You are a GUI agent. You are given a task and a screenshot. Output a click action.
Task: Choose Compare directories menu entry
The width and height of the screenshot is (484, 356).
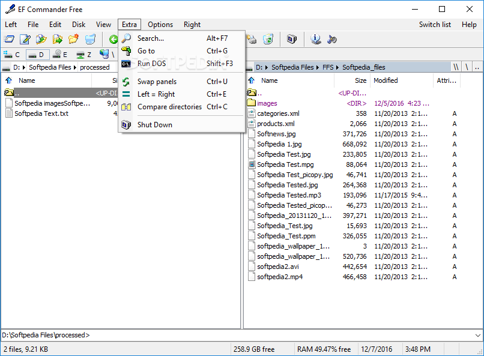(181, 107)
